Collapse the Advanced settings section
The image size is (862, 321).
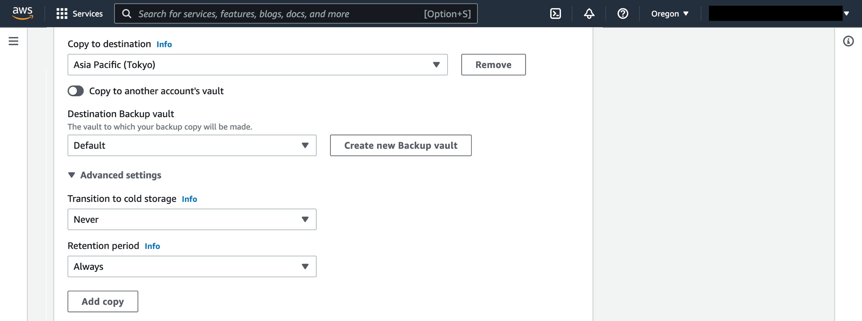pyautogui.click(x=115, y=175)
